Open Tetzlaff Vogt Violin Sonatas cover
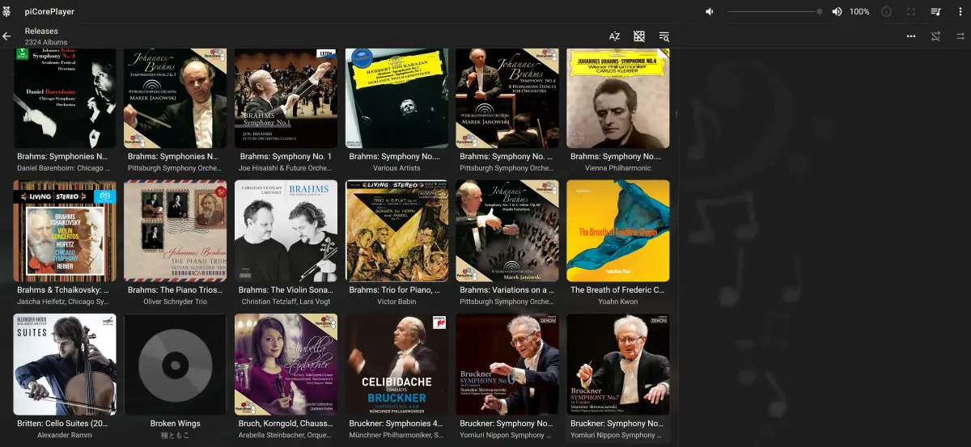Viewport: 971px width, 447px height. pyautogui.click(x=286, y=231)
